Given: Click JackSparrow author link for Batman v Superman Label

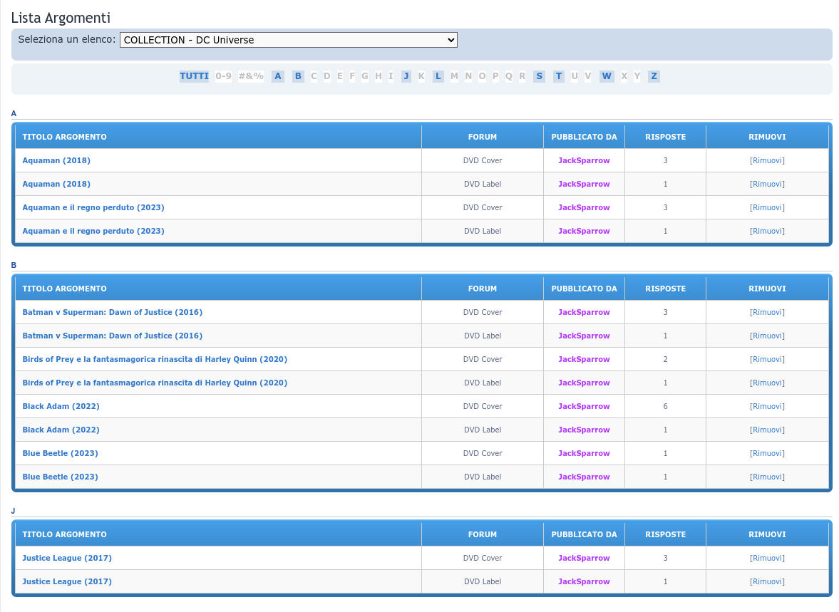Looking at the screenshot, I should click(x=584, y=336).
